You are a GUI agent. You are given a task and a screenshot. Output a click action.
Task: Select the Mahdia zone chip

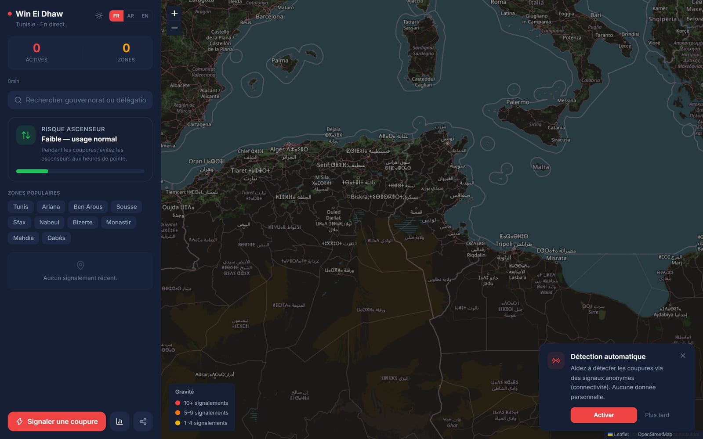(x=23, y=238)
